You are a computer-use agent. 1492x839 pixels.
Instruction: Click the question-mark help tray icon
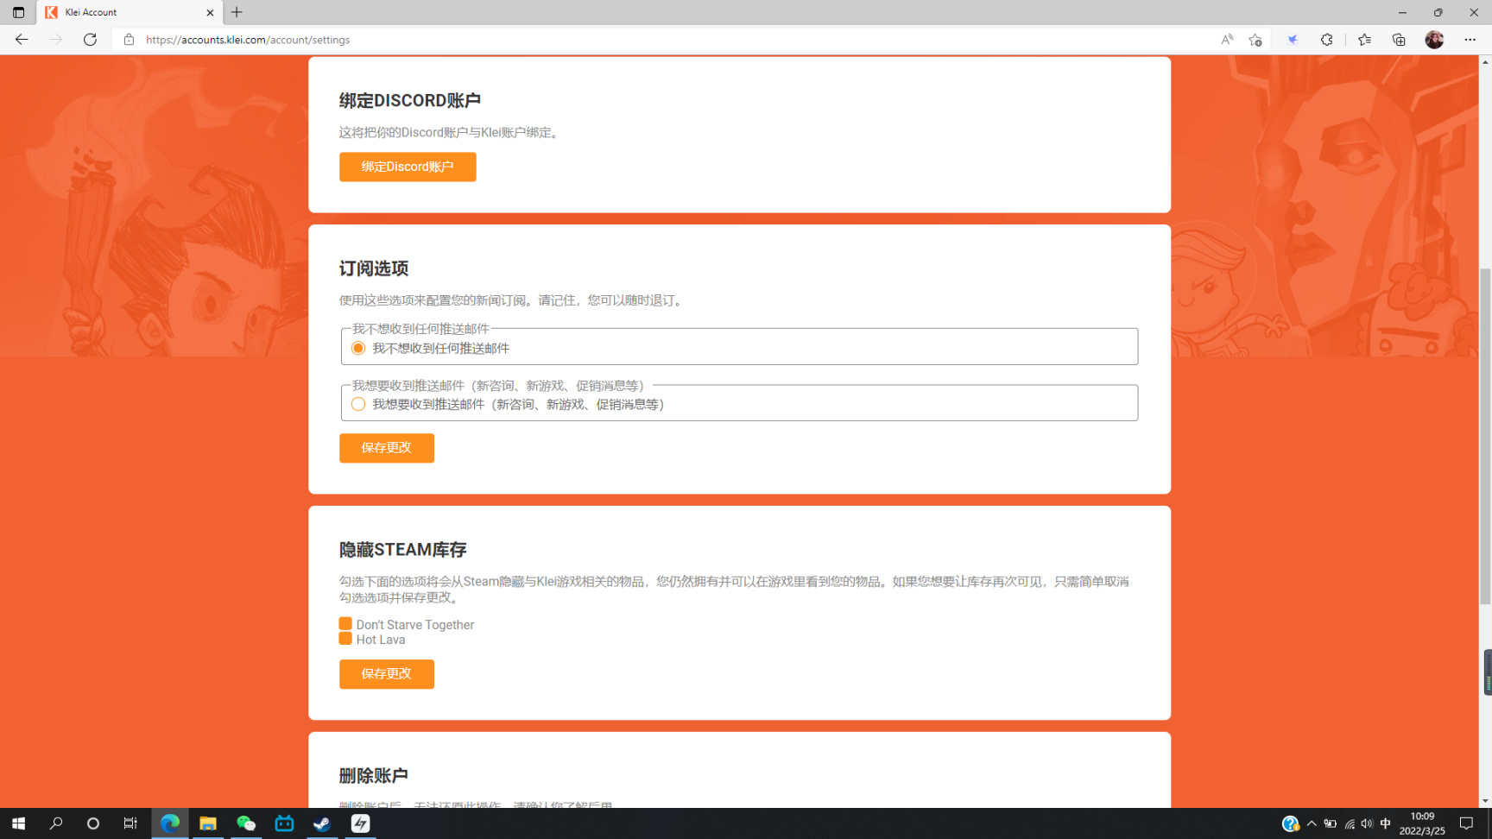(x=1290, y=823)
